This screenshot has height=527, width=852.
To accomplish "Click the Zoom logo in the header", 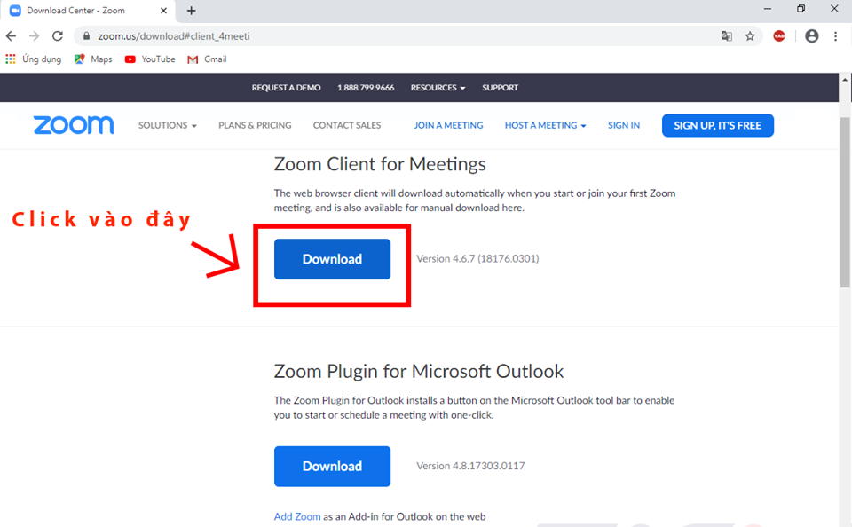I will coord(74,125).
